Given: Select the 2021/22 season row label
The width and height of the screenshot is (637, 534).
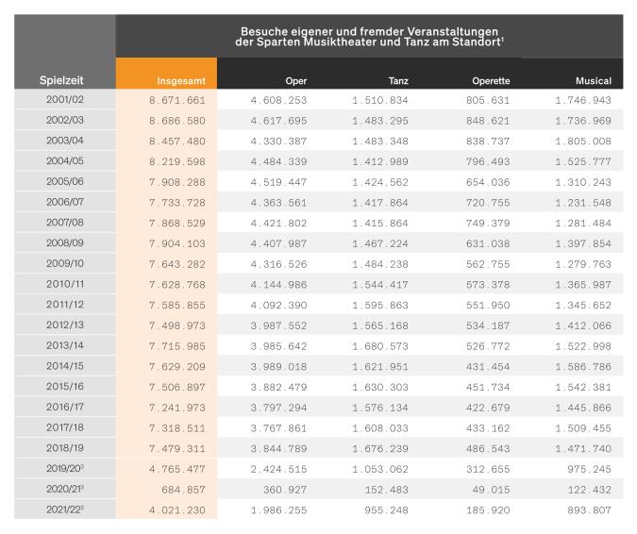Looking at the screenshot, I should click(x=66, y=509).
